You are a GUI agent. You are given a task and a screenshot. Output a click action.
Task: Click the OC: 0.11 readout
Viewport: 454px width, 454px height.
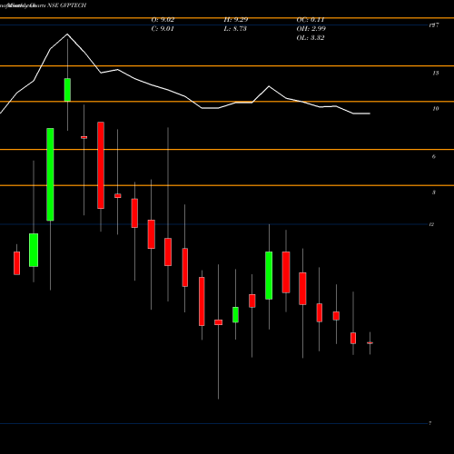(311, 20)
